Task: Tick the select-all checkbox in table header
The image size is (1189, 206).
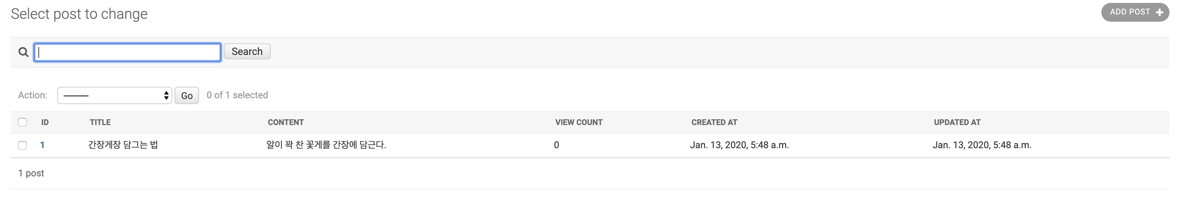Action: [22, 122]
